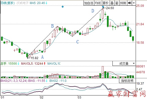This screenshot has width=147, height=100.
Task: Select the 02 month marker on timeline
Action: tap(42, 97)
